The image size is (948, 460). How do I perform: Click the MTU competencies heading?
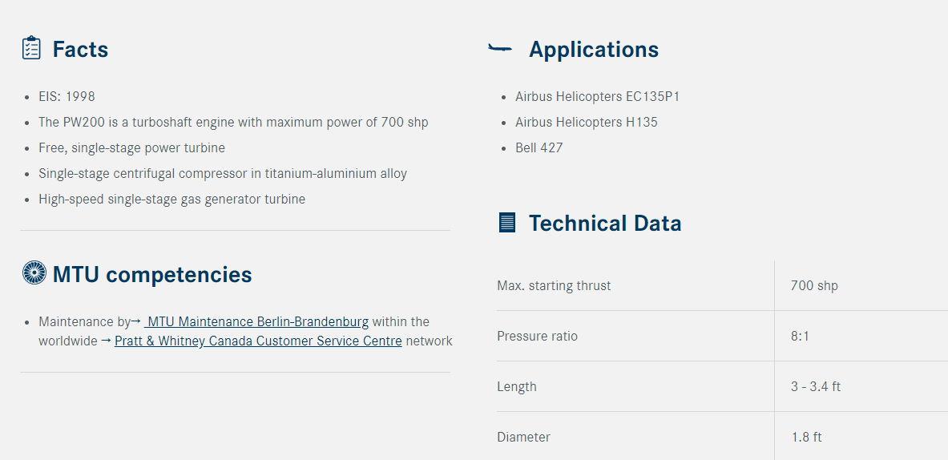[152, 274]
